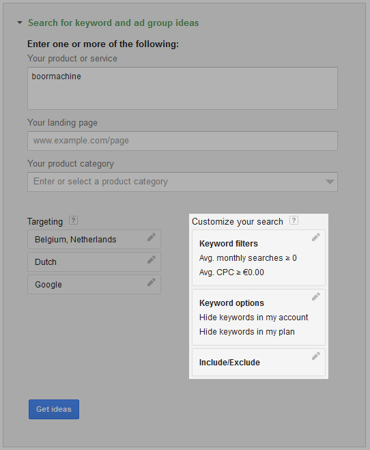Open the Include/Exclude panel
370x450 pixels.
tap(259, 362)
